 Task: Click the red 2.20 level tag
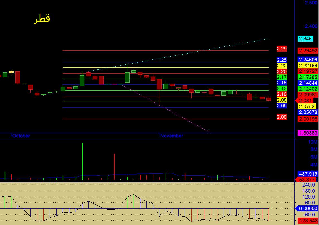coord(282,72)
